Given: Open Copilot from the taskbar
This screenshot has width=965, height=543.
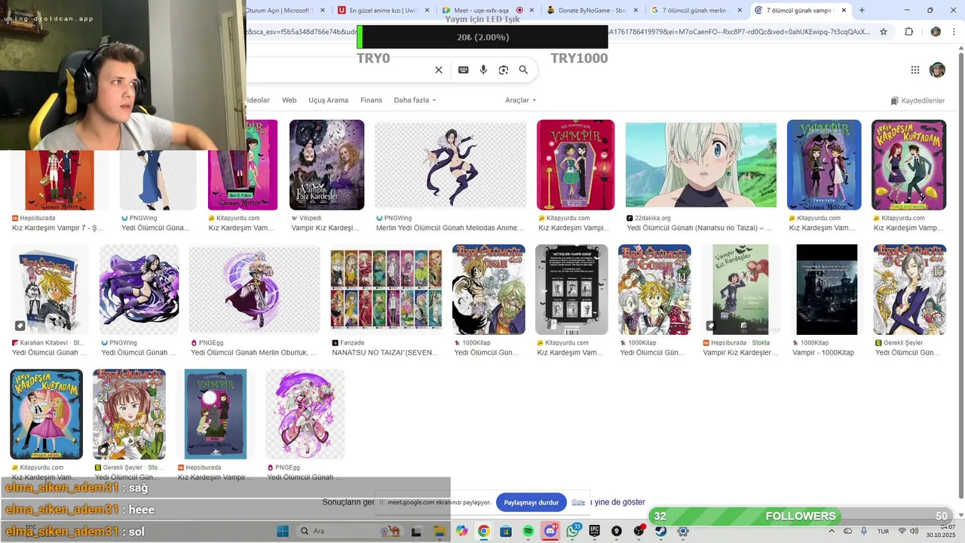Looking at the screenshot, I should point(461,531).
